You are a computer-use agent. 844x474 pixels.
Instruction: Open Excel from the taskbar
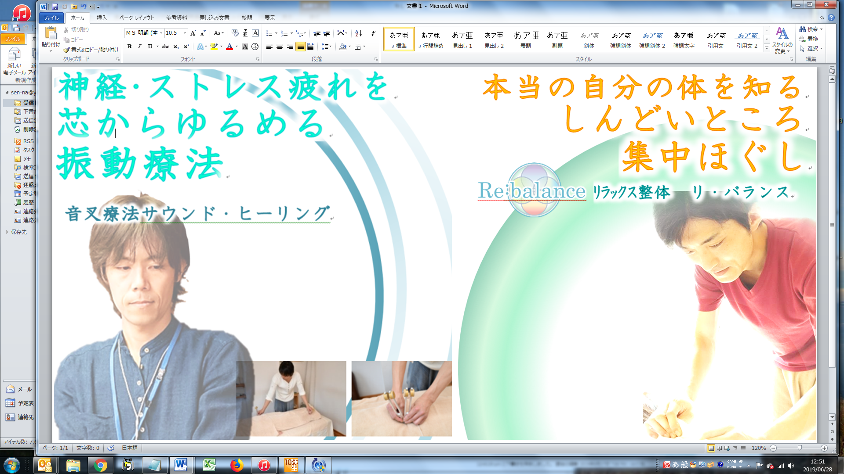click(x=209, y=465)
